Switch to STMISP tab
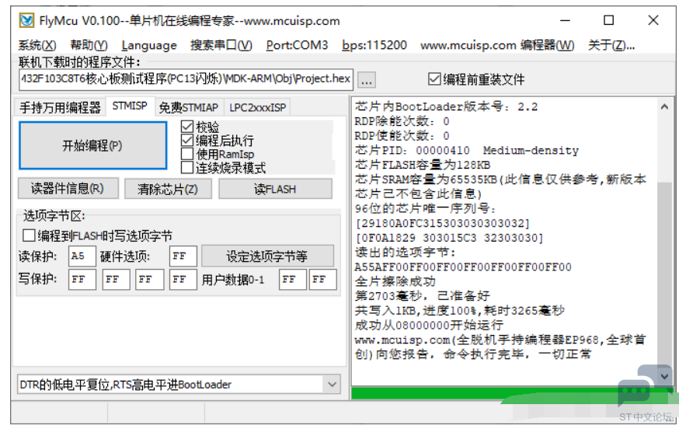Viewport: 679px width, 429px height. click(130, 106)
